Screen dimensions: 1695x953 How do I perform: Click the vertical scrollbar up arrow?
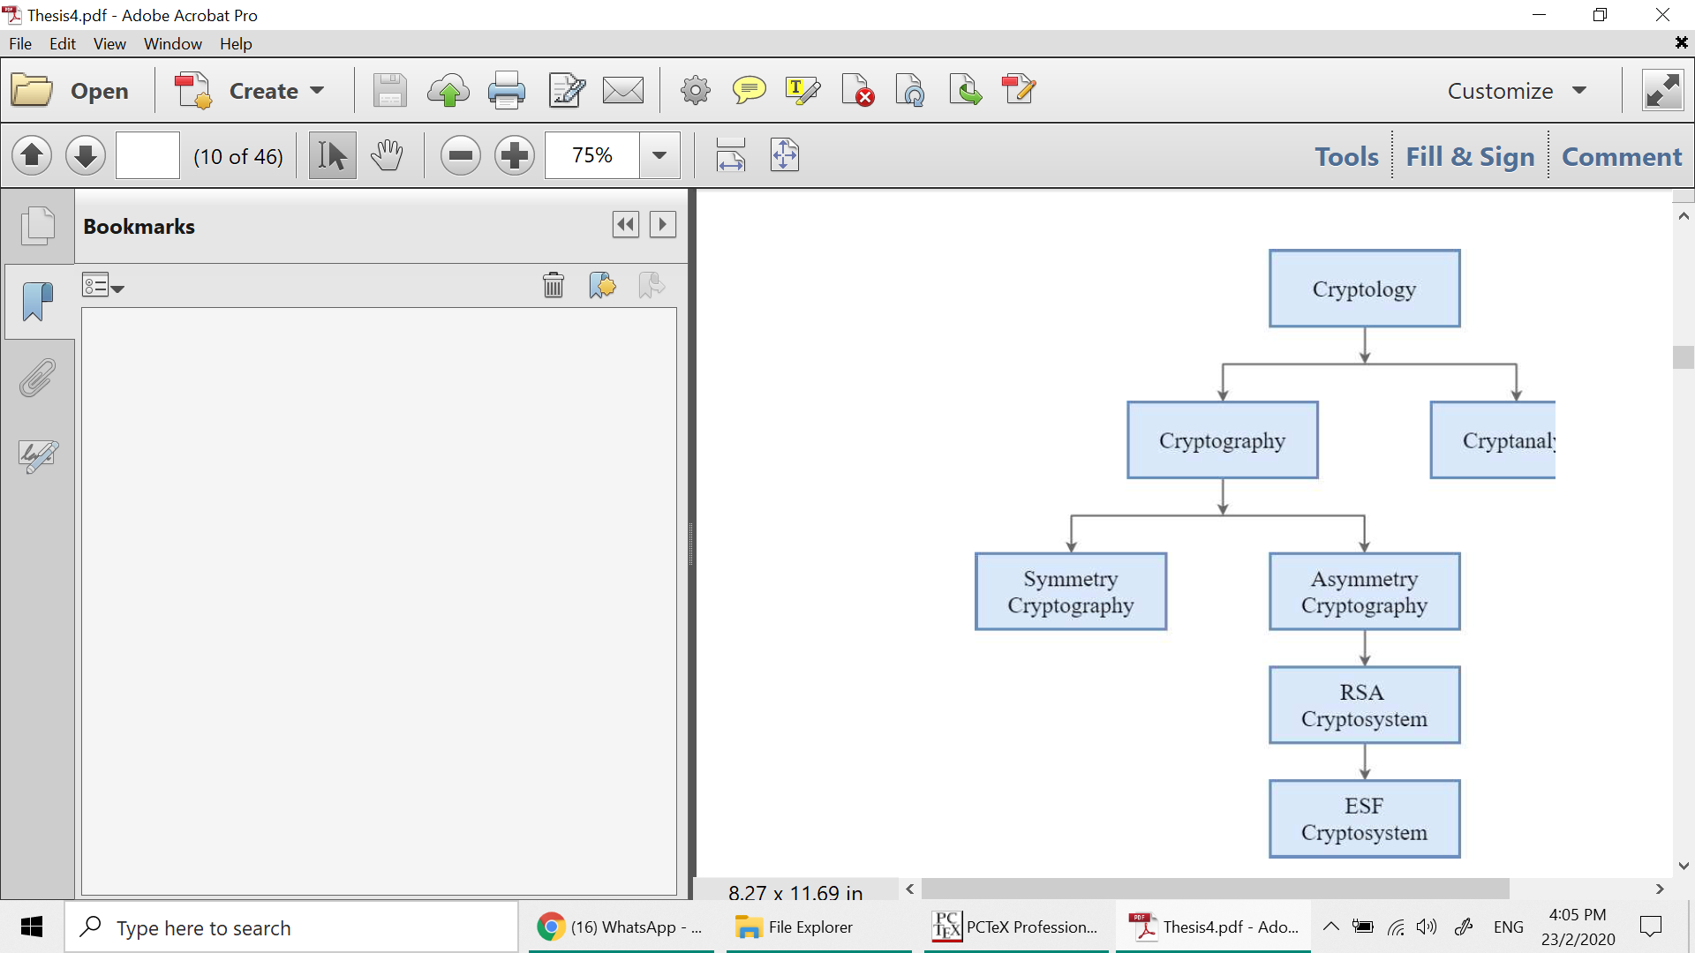(1684, 216)
